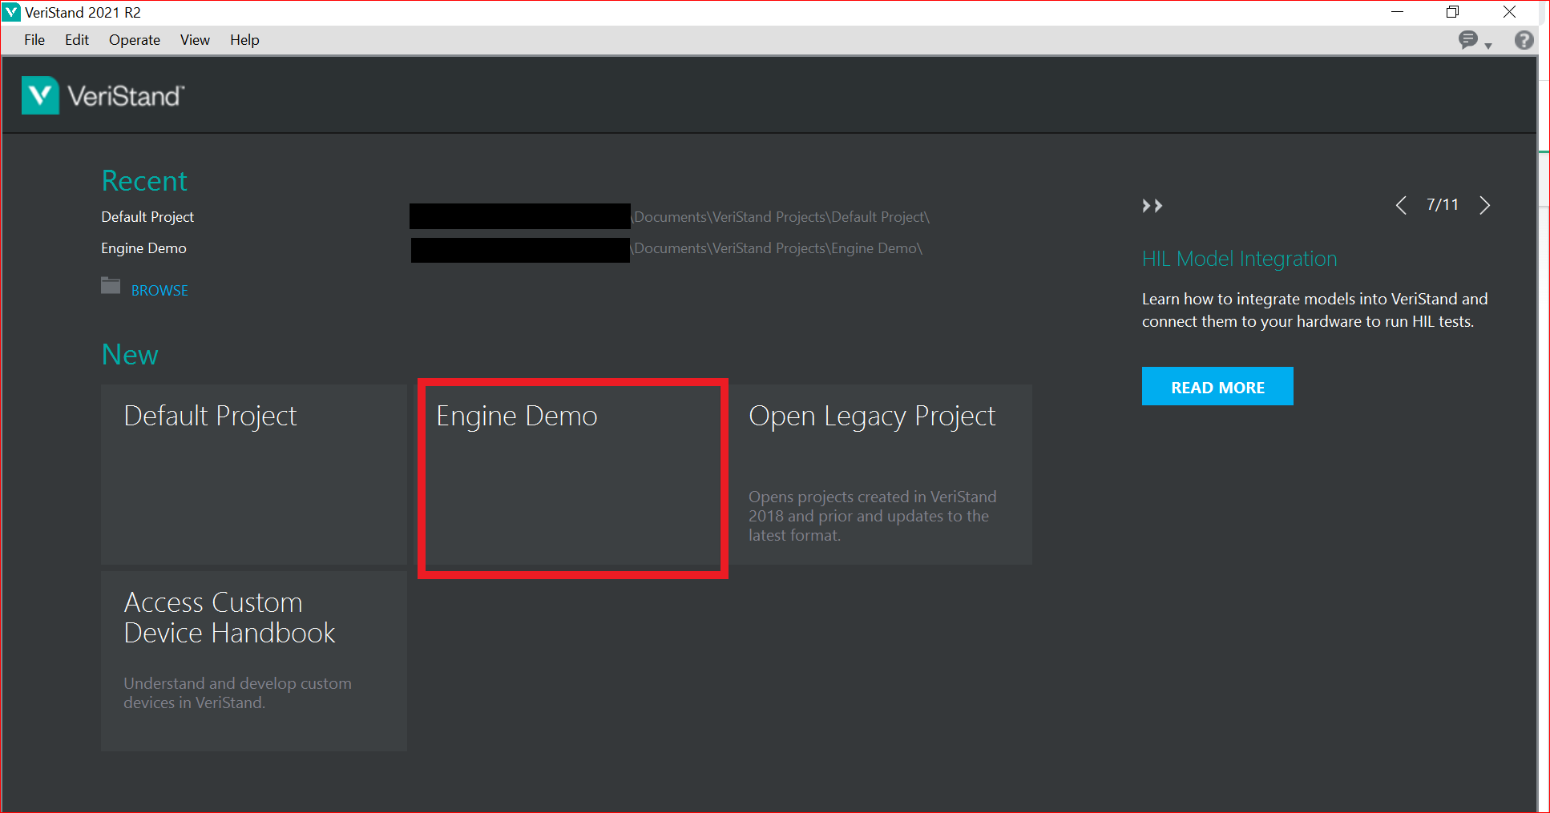Collapse the news panel double-chevron

click(x=1152, y=206)
